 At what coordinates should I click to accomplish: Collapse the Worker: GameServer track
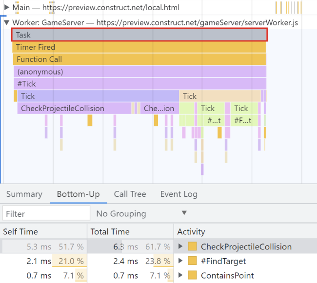7,22
